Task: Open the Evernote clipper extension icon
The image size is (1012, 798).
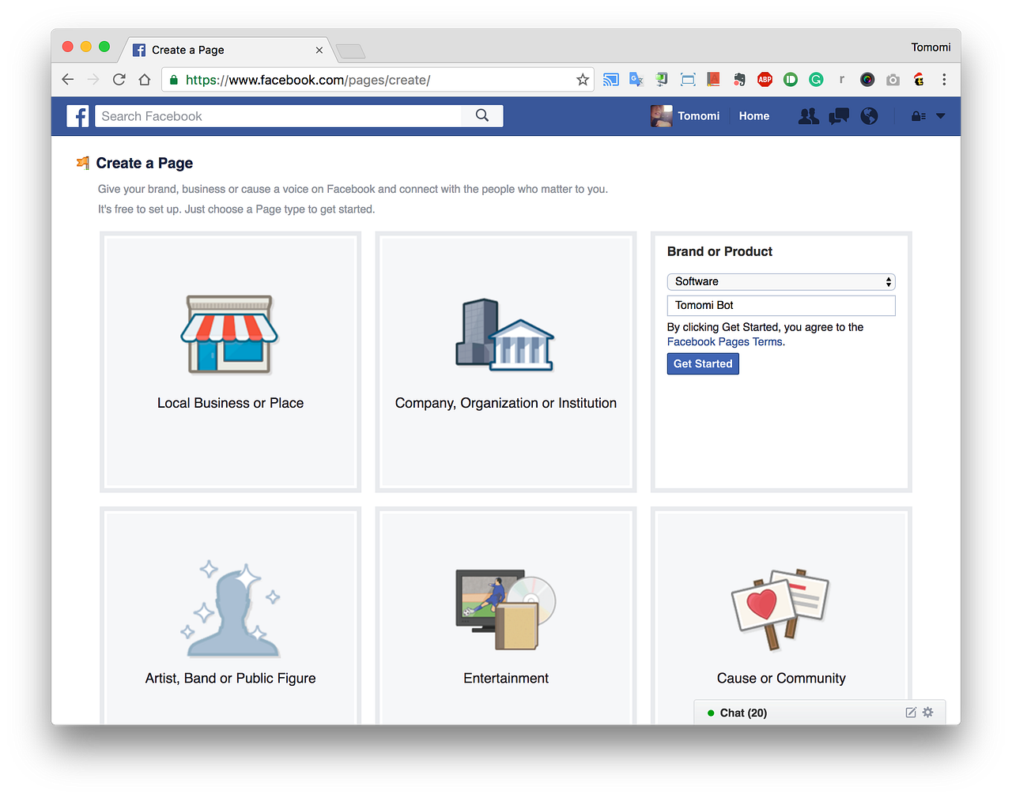Action: pos(738,79)
